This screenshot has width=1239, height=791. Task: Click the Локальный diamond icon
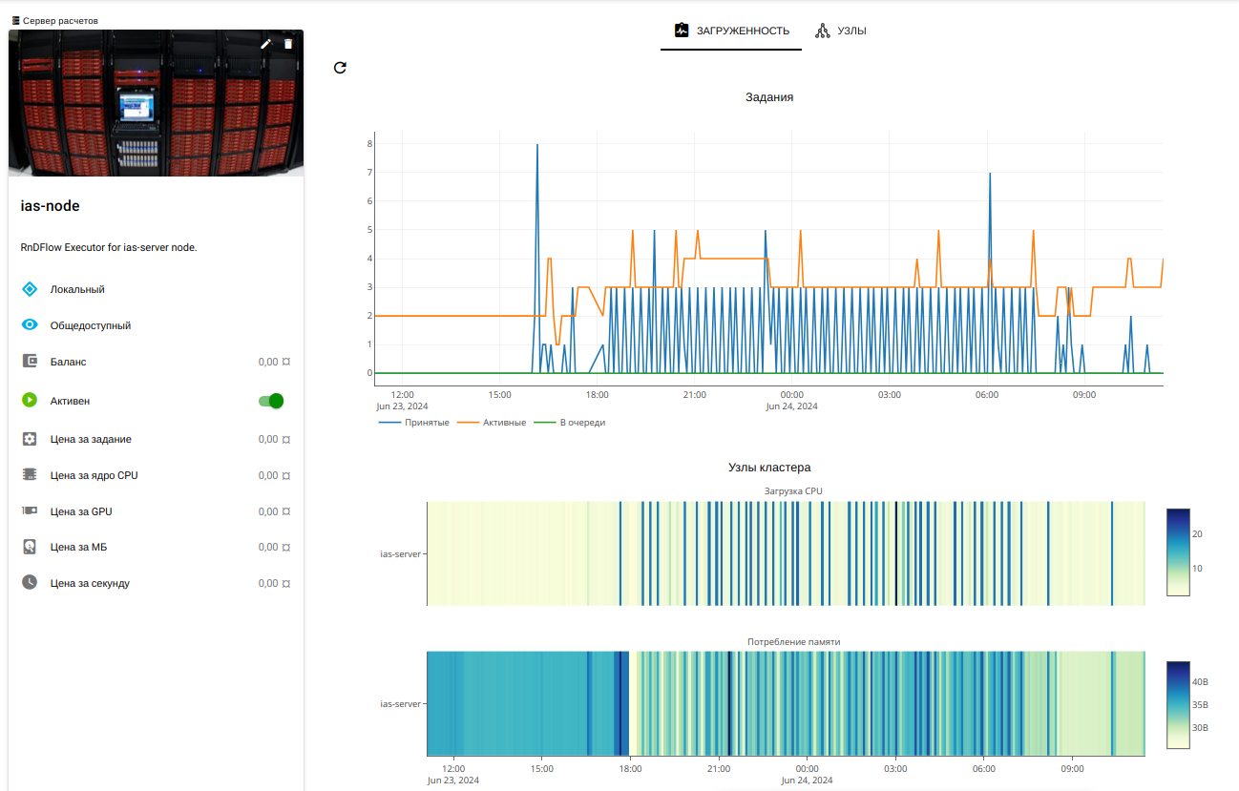pyautogui.click(x=30, y=289)
